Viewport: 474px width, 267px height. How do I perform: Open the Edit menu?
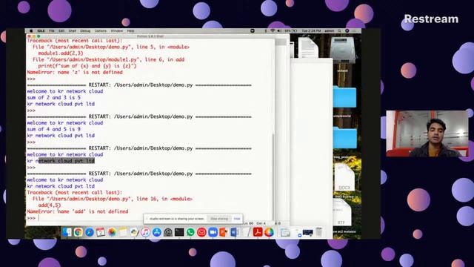click(61, 31)
